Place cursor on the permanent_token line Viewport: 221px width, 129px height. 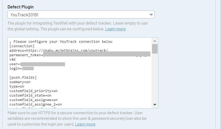click(26, 55)
